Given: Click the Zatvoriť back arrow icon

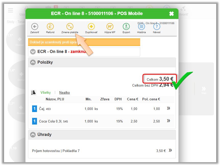Looking at the screenshot, I should tap(35, 26).
